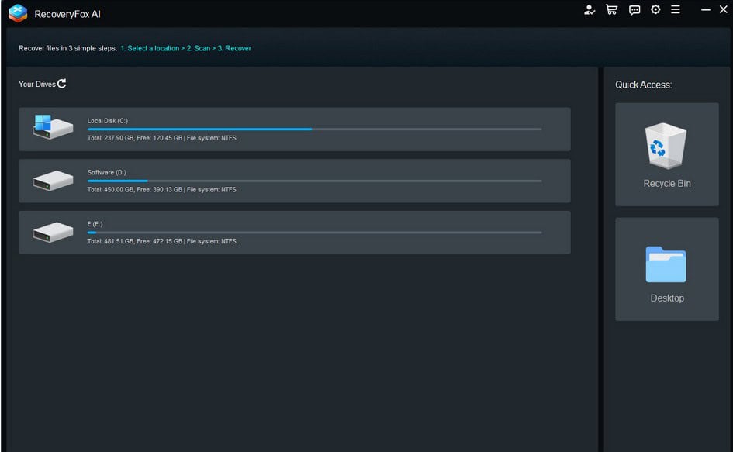Screen dimensions: 733x452
Task: Click the Software (D:) usage bar
Action: (314, 181)
